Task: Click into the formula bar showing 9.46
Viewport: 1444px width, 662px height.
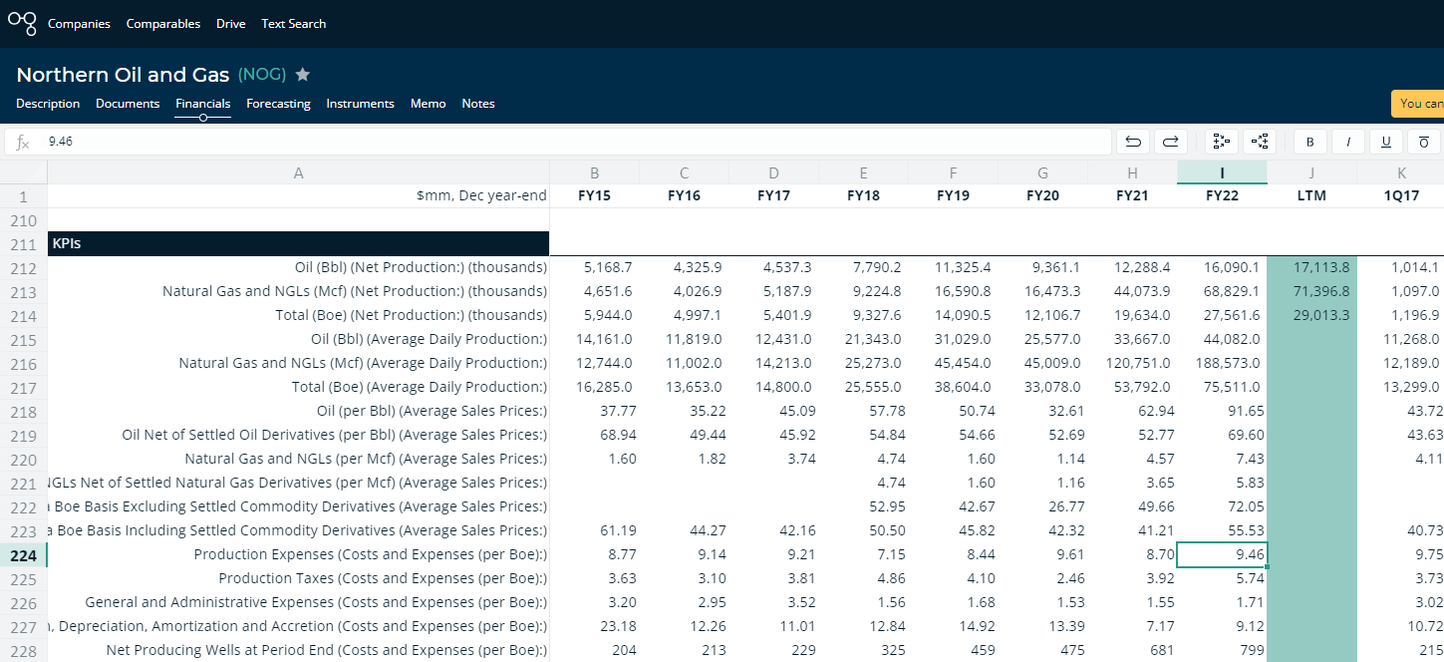Action: [558, 142]
